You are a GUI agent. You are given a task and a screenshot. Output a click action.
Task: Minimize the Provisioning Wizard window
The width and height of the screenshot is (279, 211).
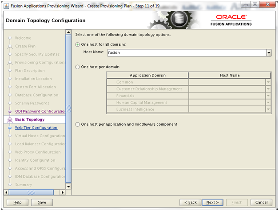246,4
